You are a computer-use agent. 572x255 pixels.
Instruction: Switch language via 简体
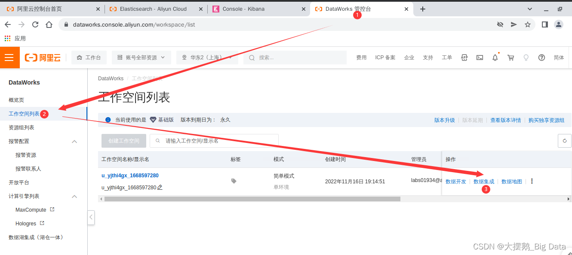pos(559,58)
